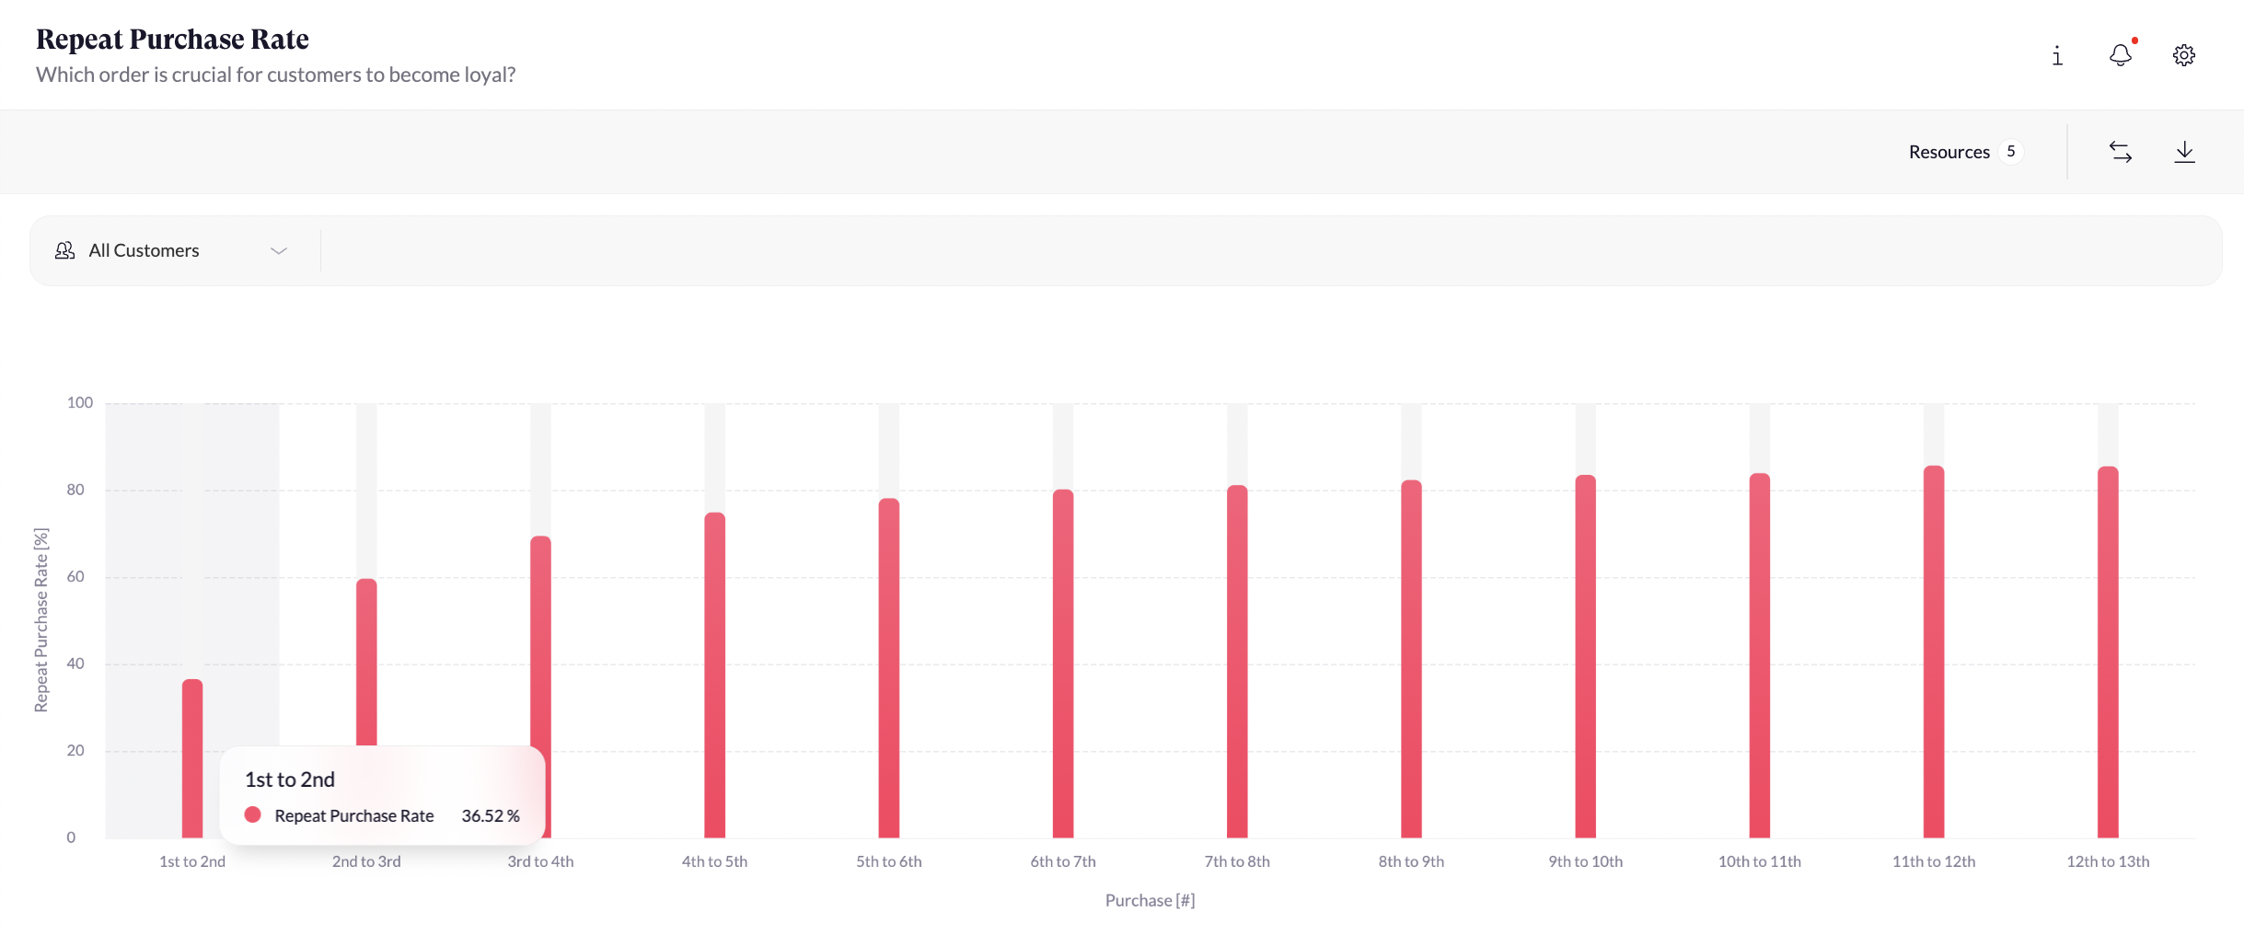The width and height of the screenshot is (2244, 935).
Task: Click the download icon
Action: pos(2184,152)
